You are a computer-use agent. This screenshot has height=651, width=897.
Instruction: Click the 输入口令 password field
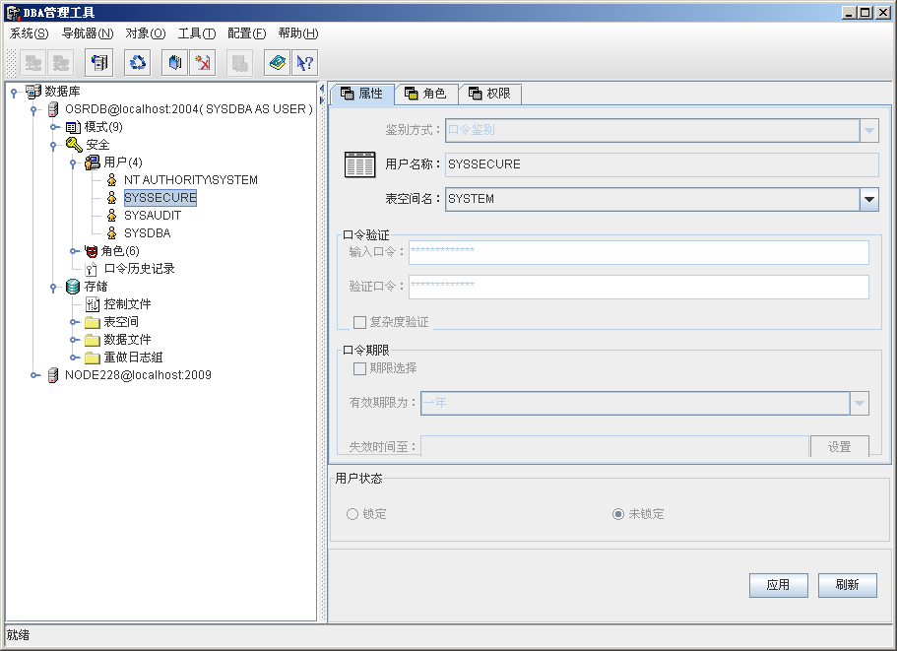coord(638,253)
